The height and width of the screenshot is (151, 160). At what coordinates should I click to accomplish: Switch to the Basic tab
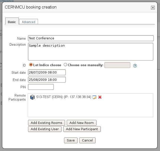(12, 21)
